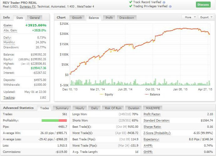Screen dimensions: 216x156
Task: Expand the Export dropdown
Action: tap(206, 17)
